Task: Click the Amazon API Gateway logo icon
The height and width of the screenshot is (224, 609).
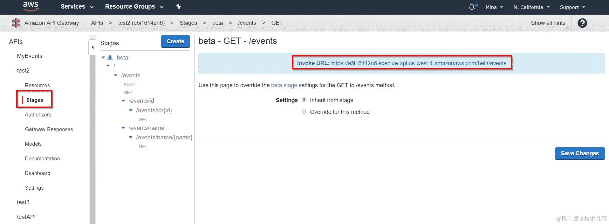Action: click(16, 23)
